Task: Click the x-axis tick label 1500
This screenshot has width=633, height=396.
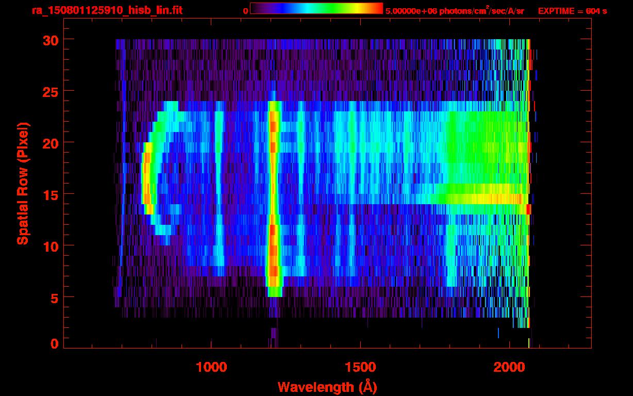Action: click(x=360, y=367)
